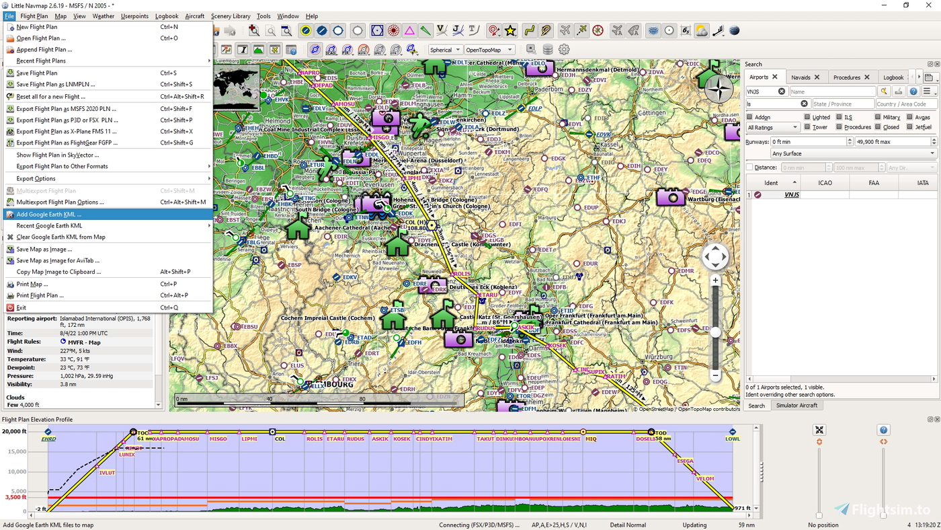
Task: Click the globe icon at toolbar's right end
Action: point(735,30)
